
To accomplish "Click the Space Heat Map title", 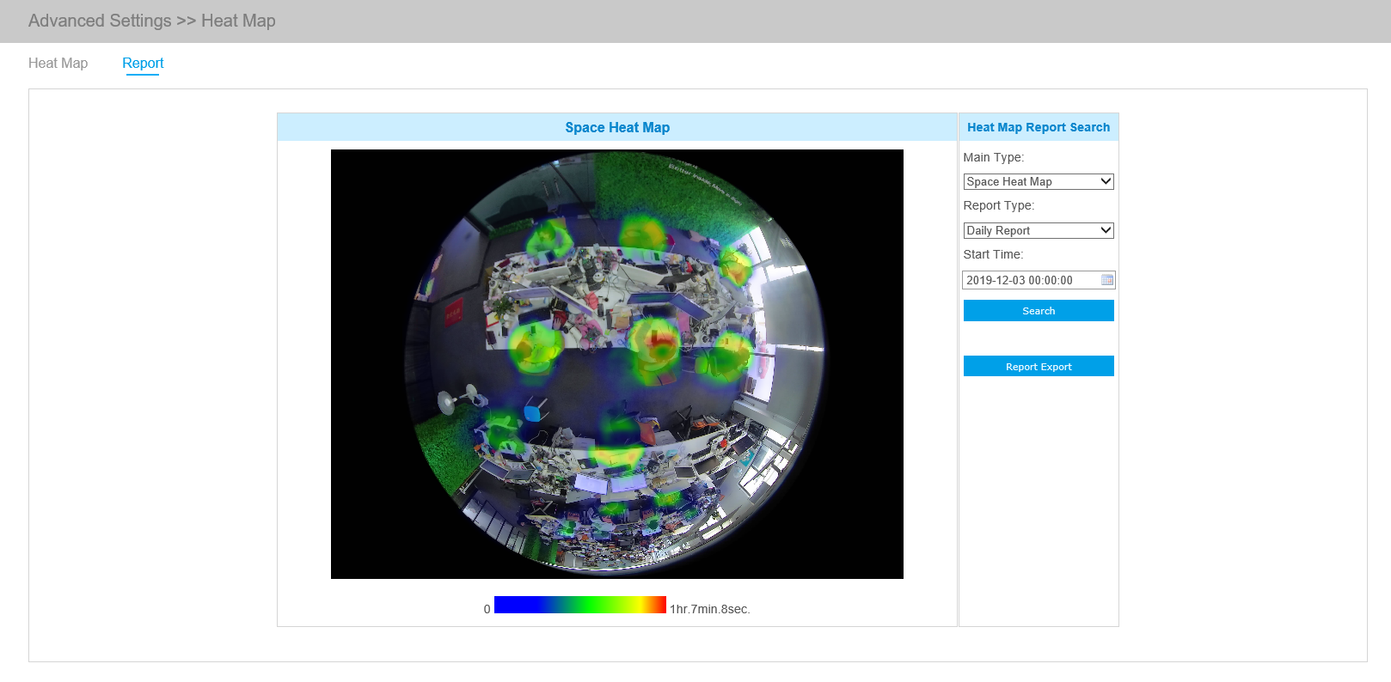I will (x=617, y=127).
